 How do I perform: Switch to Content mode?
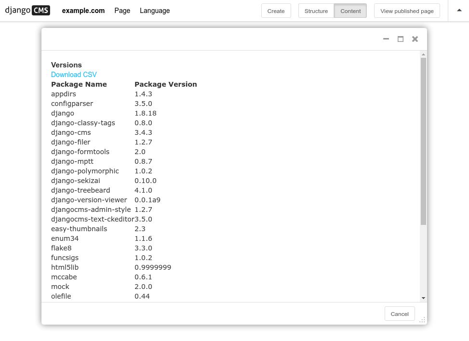coord(350,11)
